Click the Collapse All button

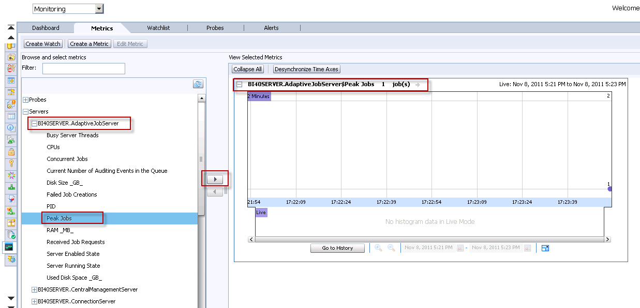coord(248,69)
